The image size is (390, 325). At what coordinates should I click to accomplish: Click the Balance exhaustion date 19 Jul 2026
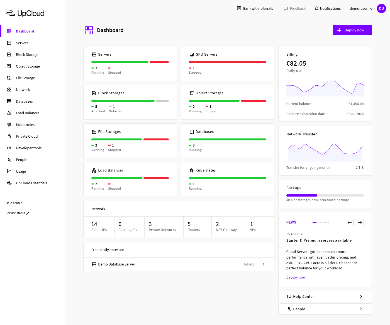pyautogui.click(x=355, y=114)
